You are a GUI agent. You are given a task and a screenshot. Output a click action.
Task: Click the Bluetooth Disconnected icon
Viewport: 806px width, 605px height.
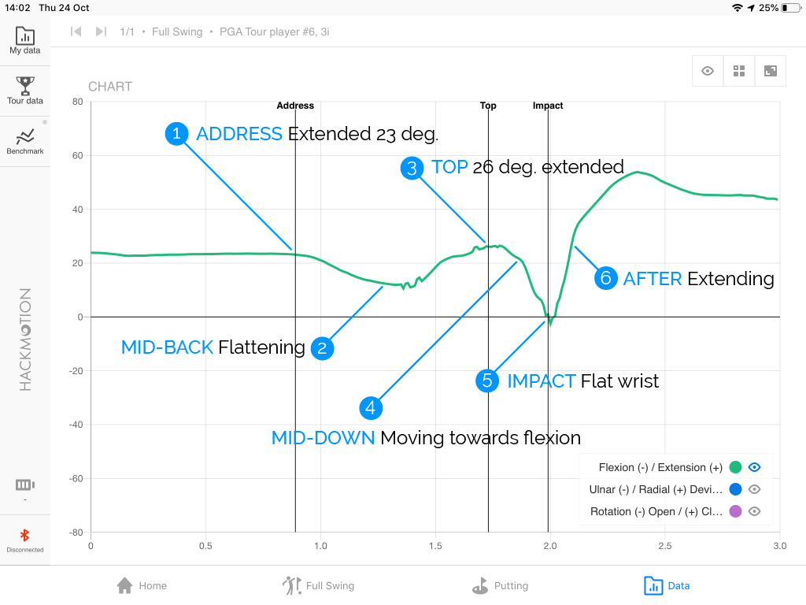[24, 535]
